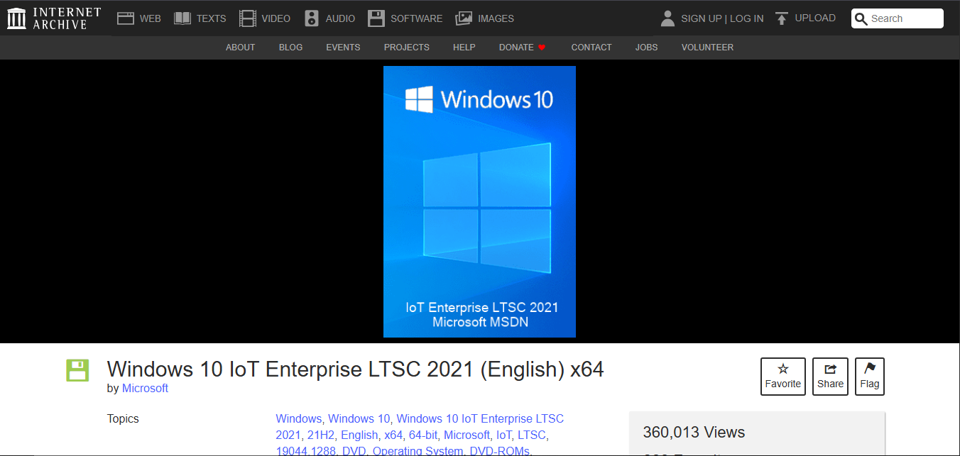Image resolution: width=960 pixels, height=456 pixels.
Task: Open the EVENTS link
Action: 343,48
